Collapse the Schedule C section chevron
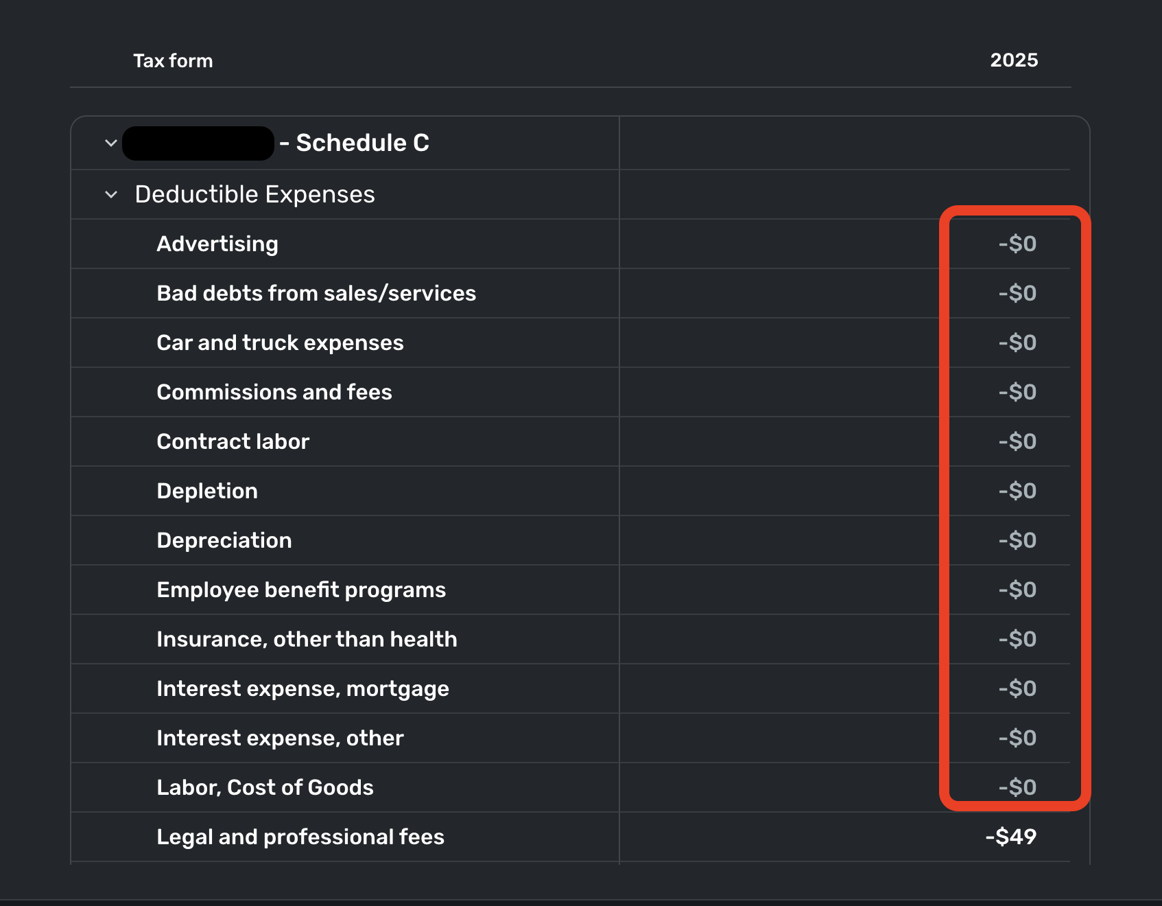Image resolution: width=1162 pixels, height=906 pixels. pyautogui.click(x=111, y=143)
